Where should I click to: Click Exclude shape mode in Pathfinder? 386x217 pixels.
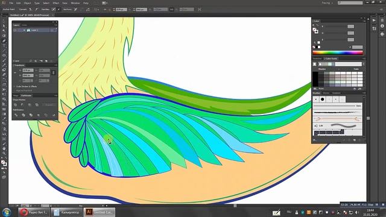tap(37, 105)
